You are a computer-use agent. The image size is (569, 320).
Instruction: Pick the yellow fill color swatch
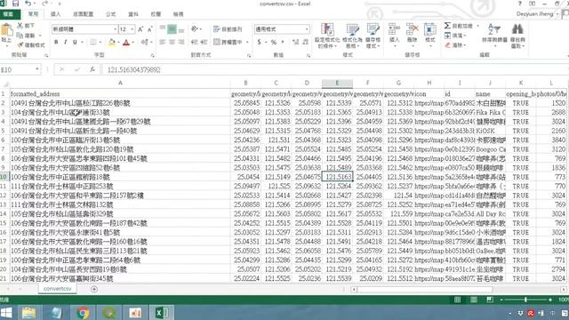point(112,43)
